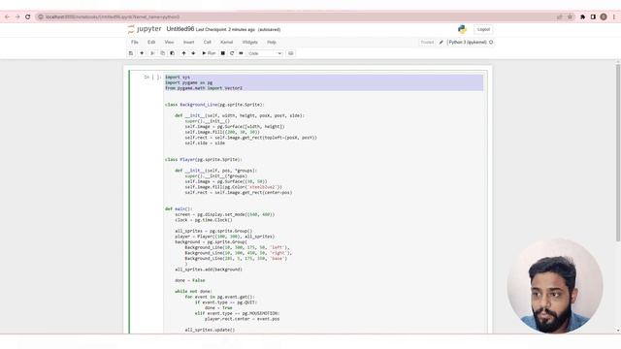This screenshot has height=349, width=621.
Task: Click the 'def main():' code line
Action: coord(179,209)
